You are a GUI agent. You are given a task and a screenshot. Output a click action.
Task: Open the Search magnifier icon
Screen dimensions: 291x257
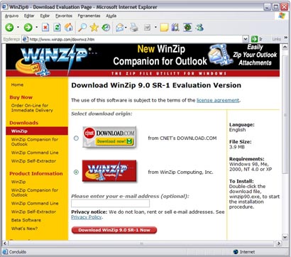click(x=82, y=28)
